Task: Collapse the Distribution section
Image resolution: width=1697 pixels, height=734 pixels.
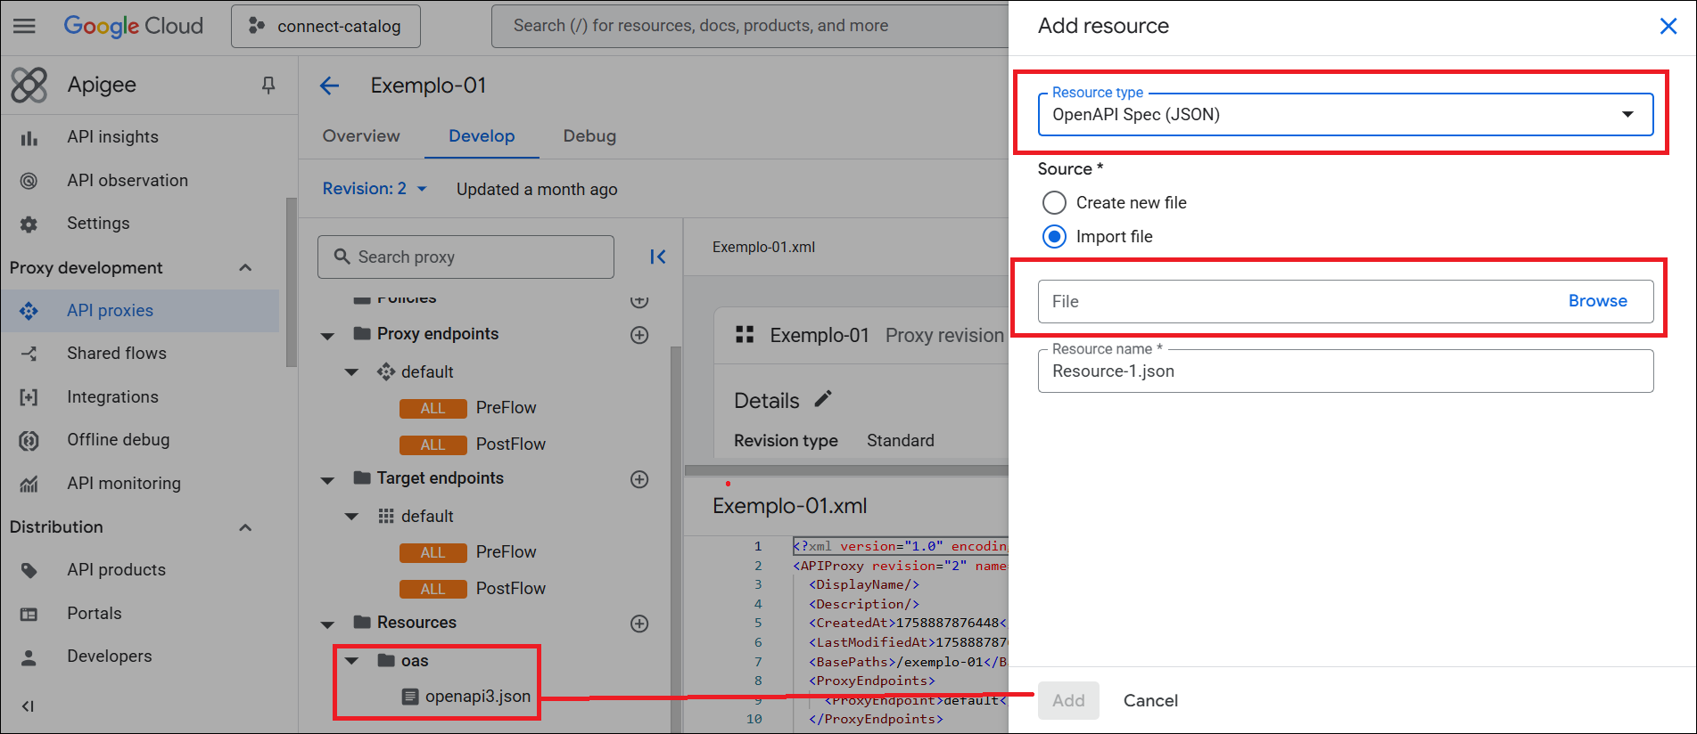Action: coord(245,527)
